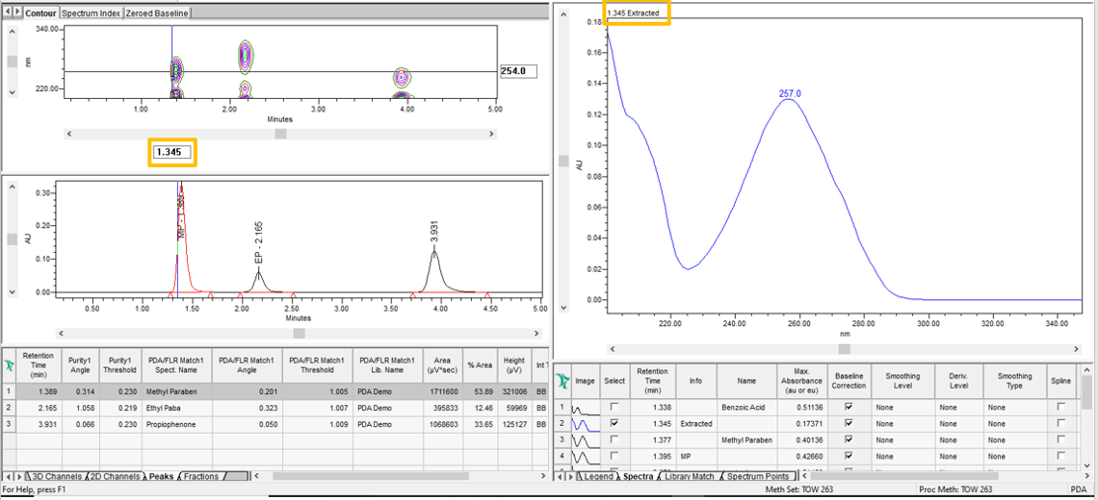Toggle Spline checkbox in the Extracted row
Image resolution: width=1098 pixels, height=500 pixels.
point(1061,423)
